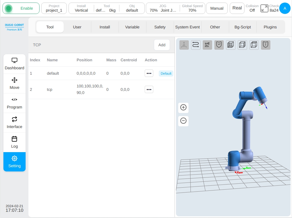Toggle the robot Enable switch
Viewport: 292px width, 218px height.
coord(21,8)
